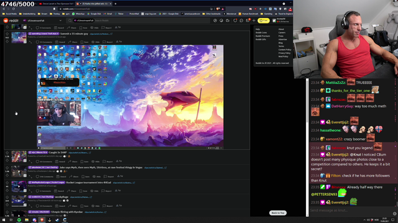Click the Help footer link
Viewport: 398px width, 223px height.
257,29
